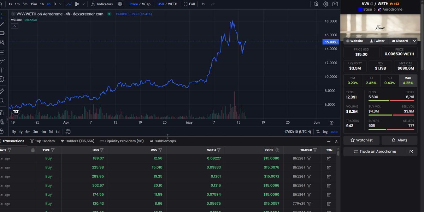
Task: Select line chart style icon
Action: (x=69, y=4)
